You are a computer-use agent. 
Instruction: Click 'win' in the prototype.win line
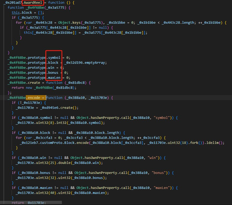51,68
